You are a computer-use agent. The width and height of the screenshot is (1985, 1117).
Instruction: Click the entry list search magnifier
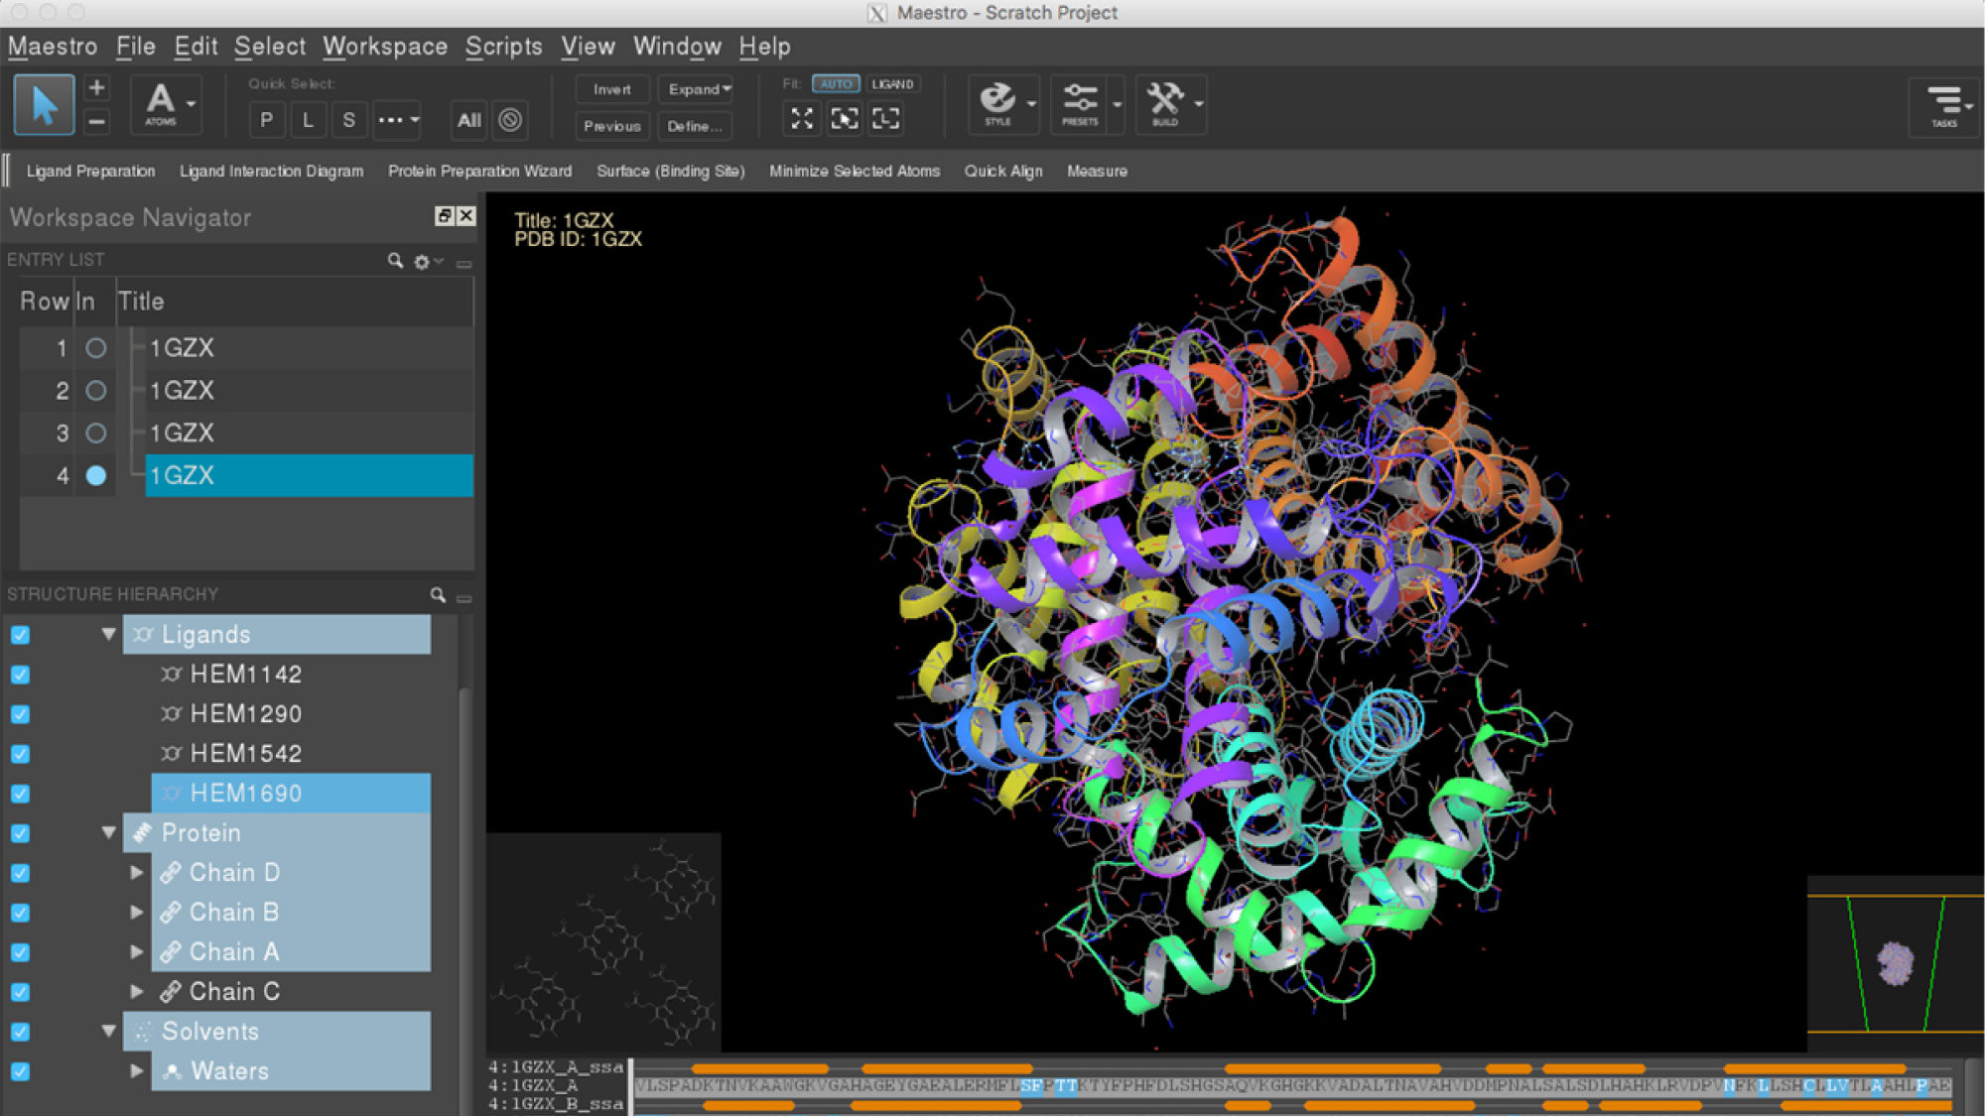click(x=395, y=260)
